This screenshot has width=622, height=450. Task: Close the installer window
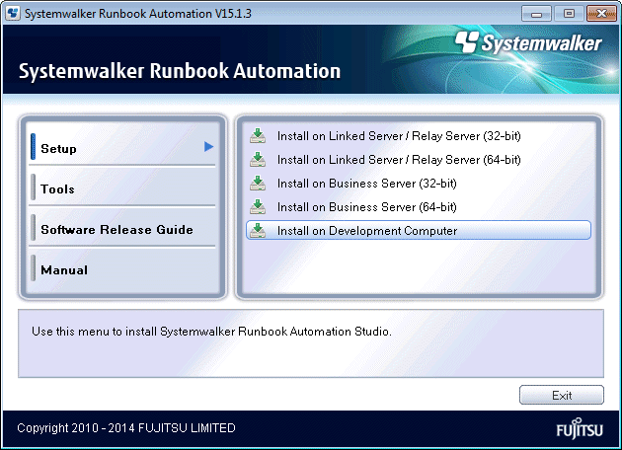(x=601, y=14)
